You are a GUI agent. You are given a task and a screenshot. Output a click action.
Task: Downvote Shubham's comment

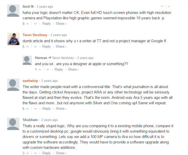click(x=35, y=153)
